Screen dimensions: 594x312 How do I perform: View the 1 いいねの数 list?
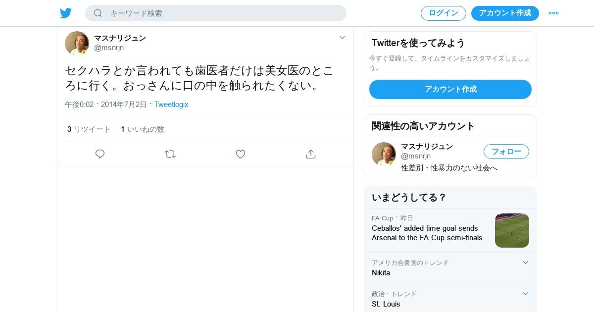[x=143, y=129]
